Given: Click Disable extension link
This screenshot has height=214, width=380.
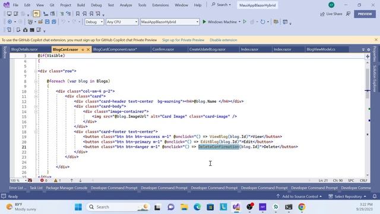Looking at the screenshot, I should [x=223, y=40].
